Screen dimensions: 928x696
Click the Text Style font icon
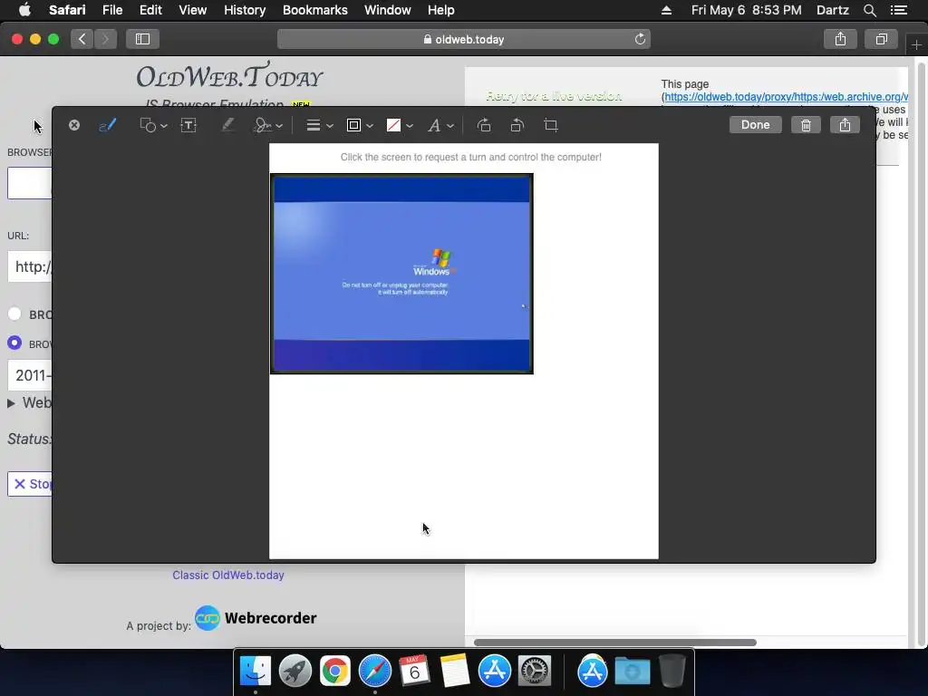(x=434, y=125)
